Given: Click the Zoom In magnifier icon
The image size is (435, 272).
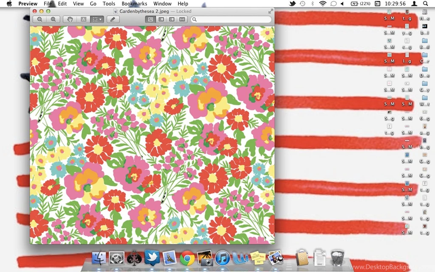Looking at the screenshot, I should [x=53, y=19].
